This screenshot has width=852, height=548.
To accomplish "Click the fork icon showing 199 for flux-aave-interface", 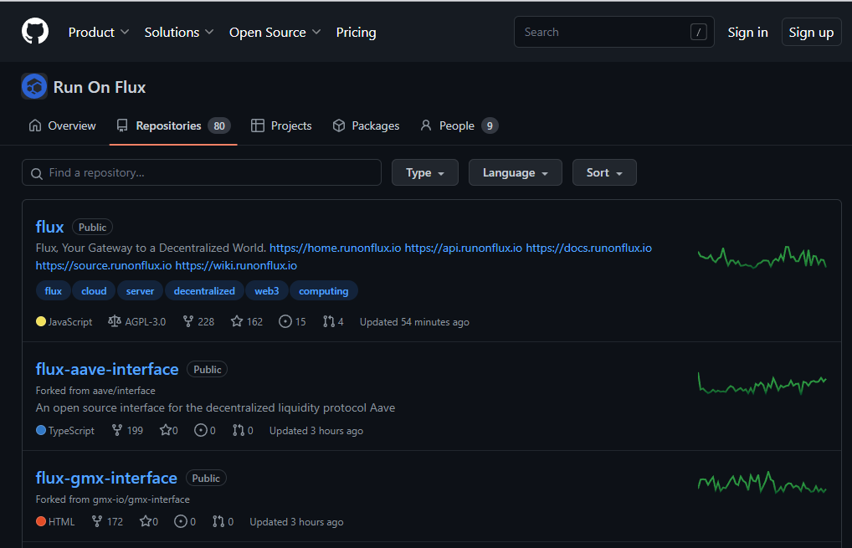I will [117, 430].
